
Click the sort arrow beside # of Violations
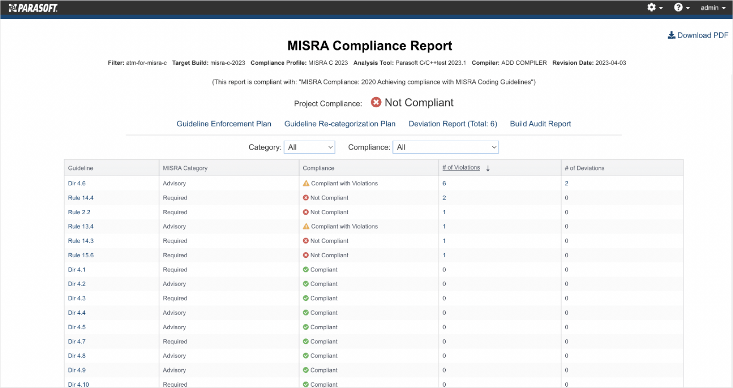click(x=488, y=168)
